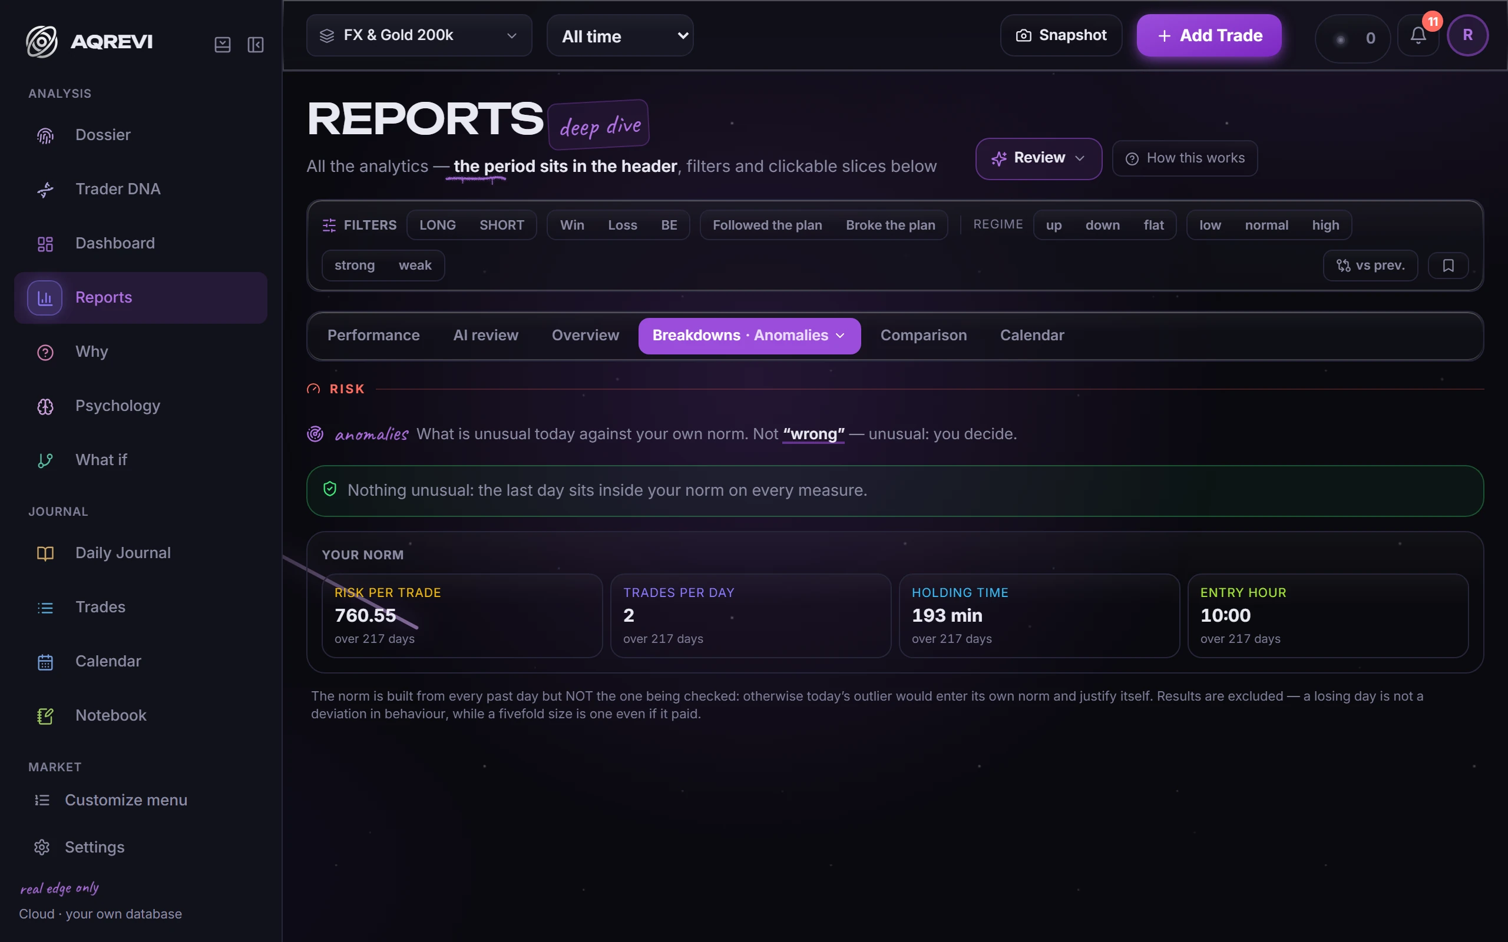
Task: Open the FX & Gold 200k account dropdown
Action: [419, 35]
